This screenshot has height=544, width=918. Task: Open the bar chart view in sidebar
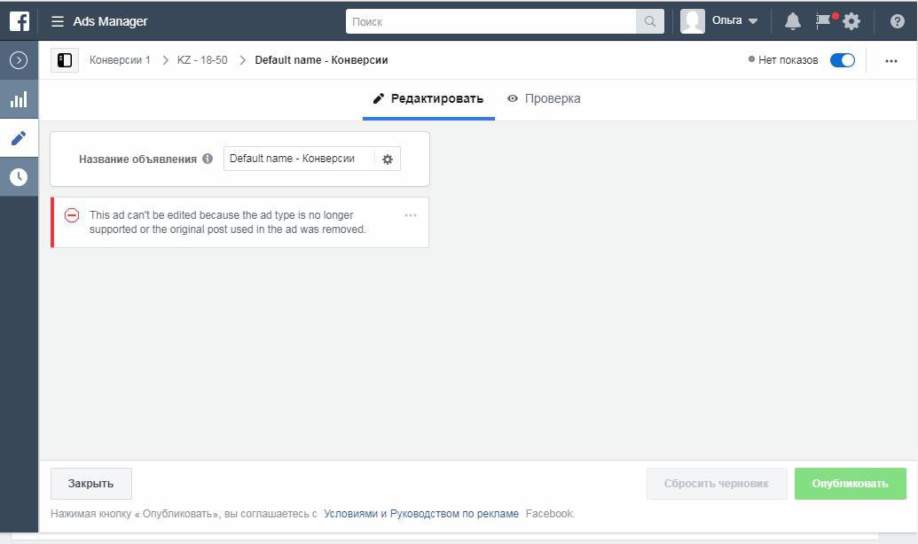[19, 99]
